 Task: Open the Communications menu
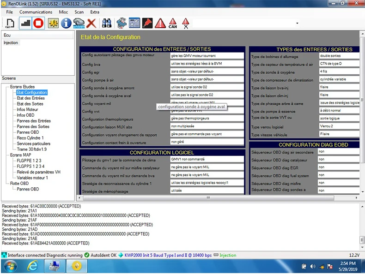pos(36,12)
